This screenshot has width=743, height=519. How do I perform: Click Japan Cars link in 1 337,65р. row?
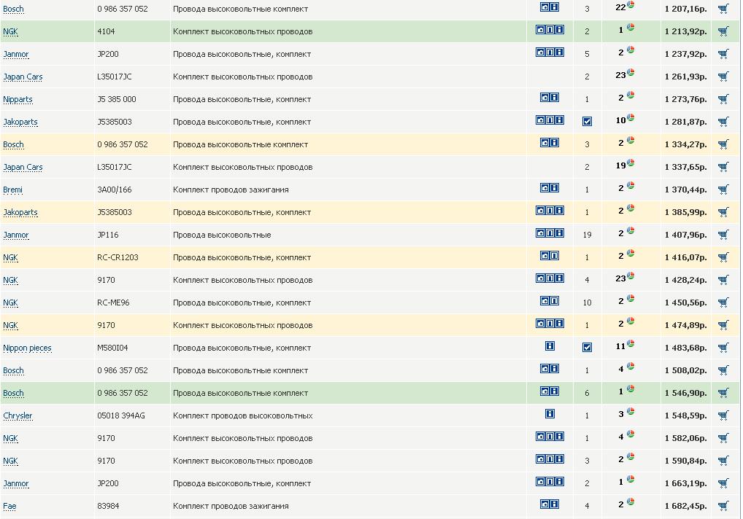(x=23, y=167)
